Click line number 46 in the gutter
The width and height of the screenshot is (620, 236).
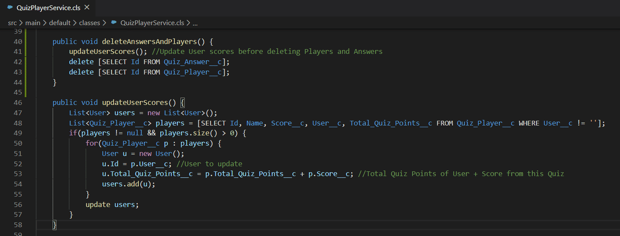pyautogui.click(x=17, y=102)
